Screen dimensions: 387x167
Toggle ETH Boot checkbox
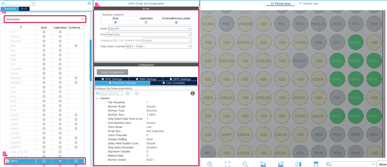tap(44, 32)
